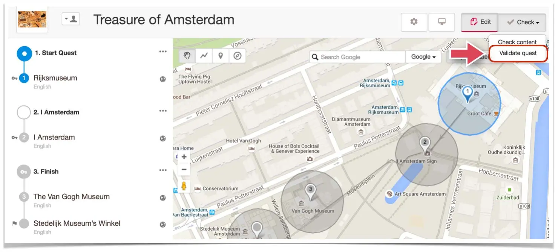This screenshot has height=252, width=558.
Task: Click the Treasure of Amsterdam title
Action: (164, 20)
